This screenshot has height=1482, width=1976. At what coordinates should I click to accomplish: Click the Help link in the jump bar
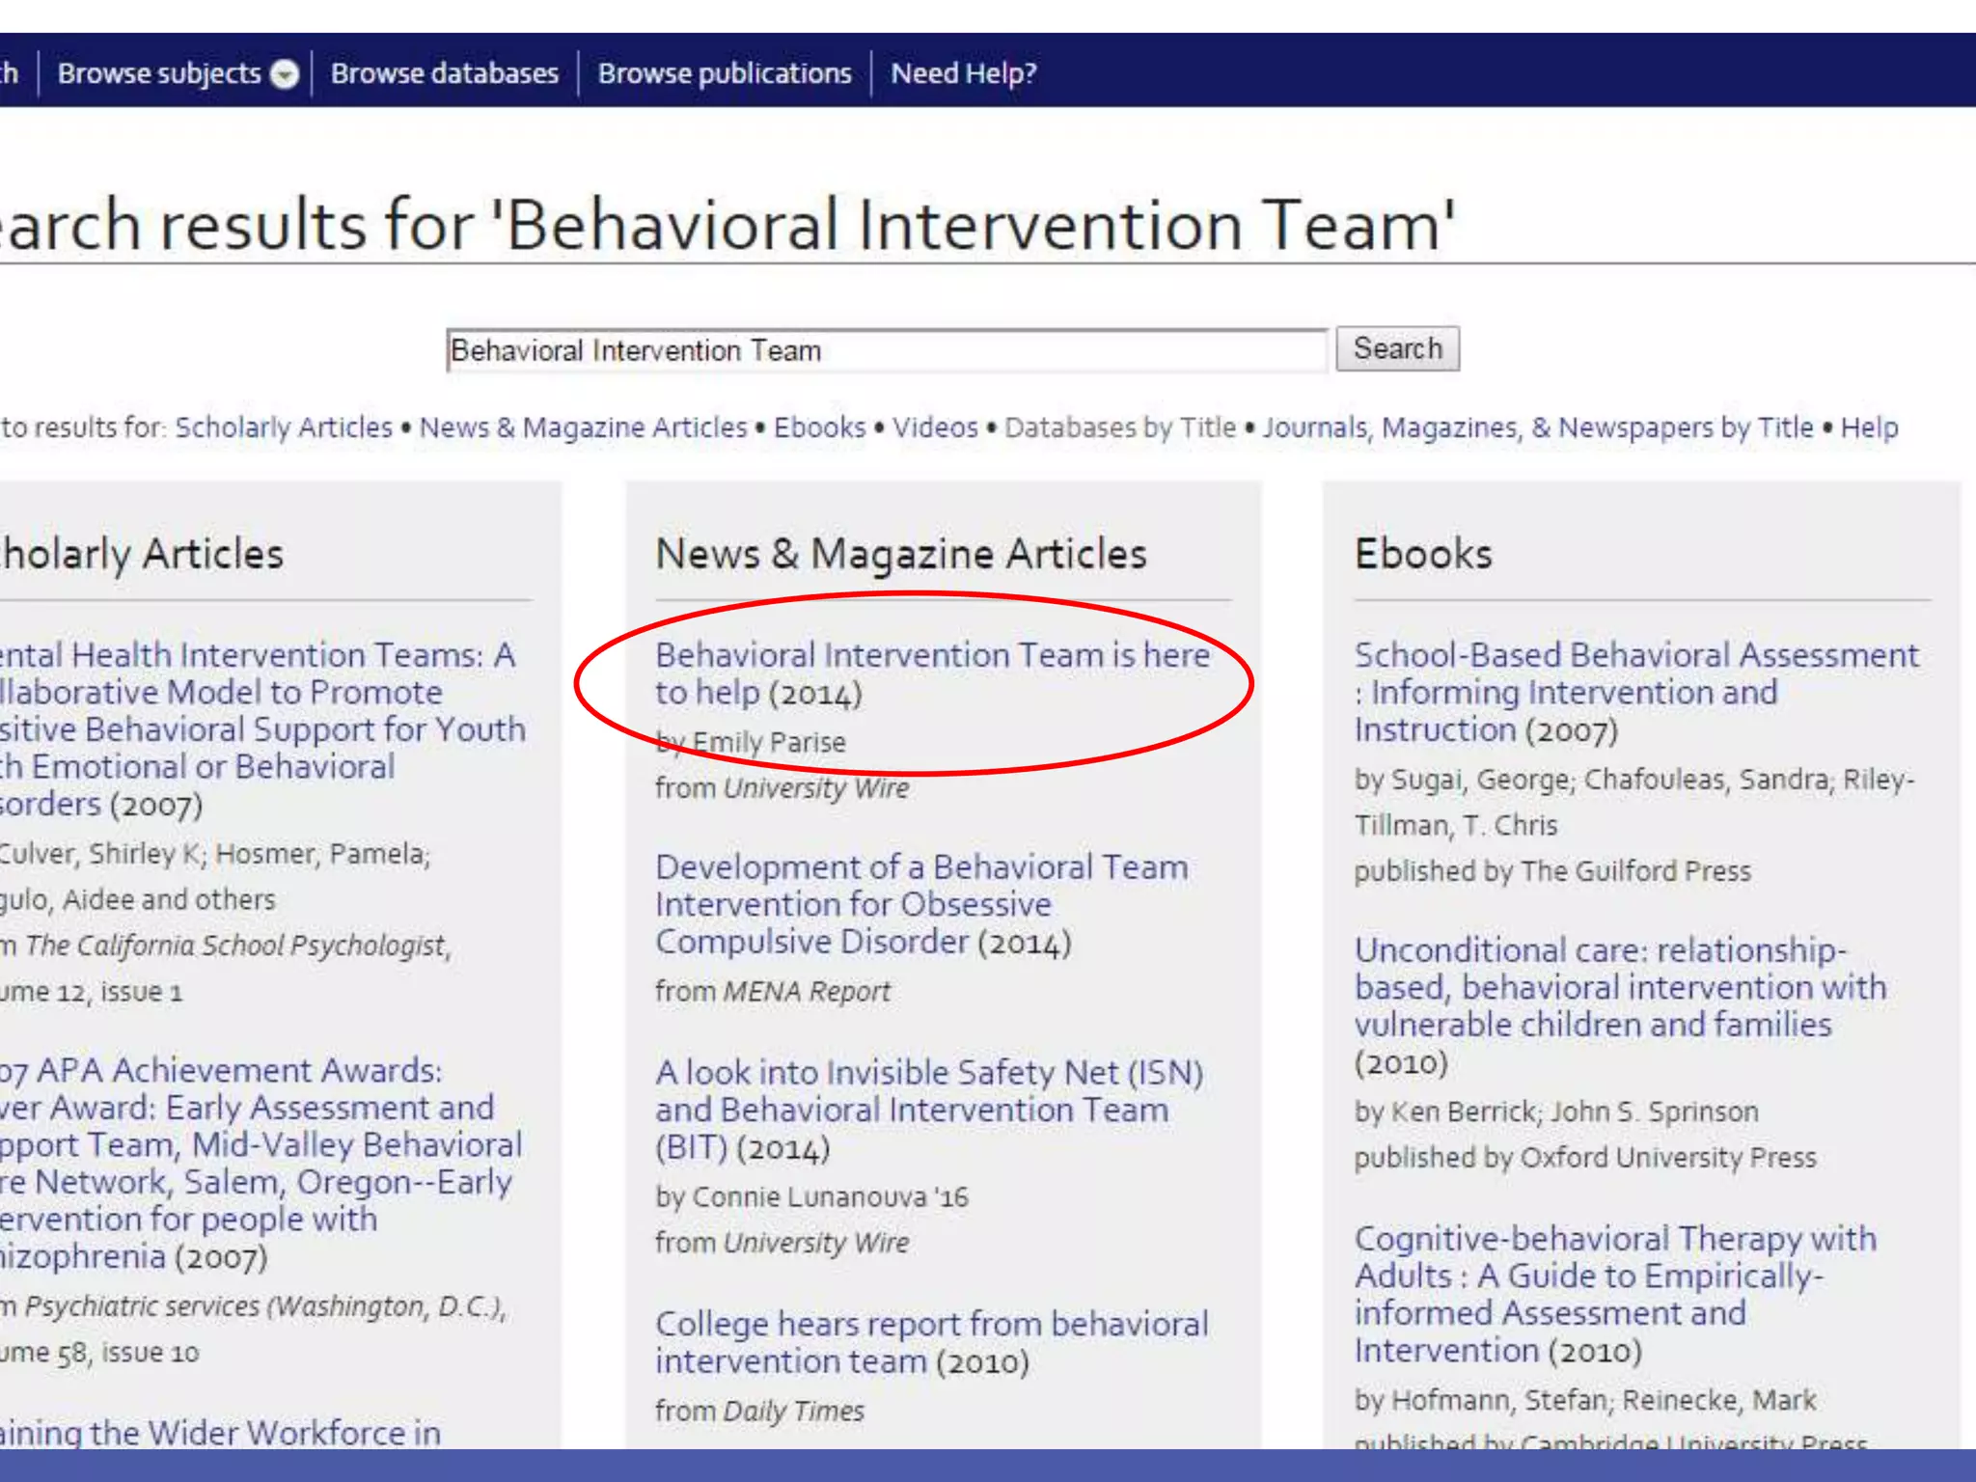1869,427
